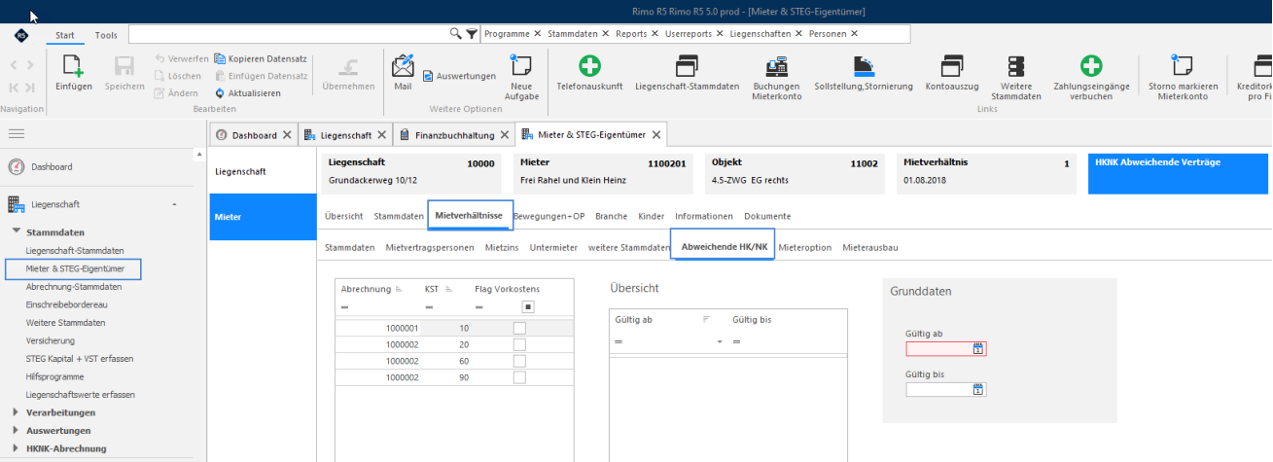Collapse the Liegenschaft sidebar section
This screenshot has width=1273, height=462.
pos(174,204)
